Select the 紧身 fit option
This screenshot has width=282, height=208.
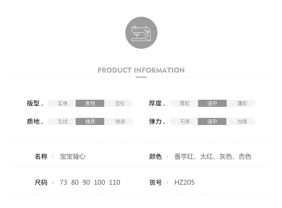[62, 103]
